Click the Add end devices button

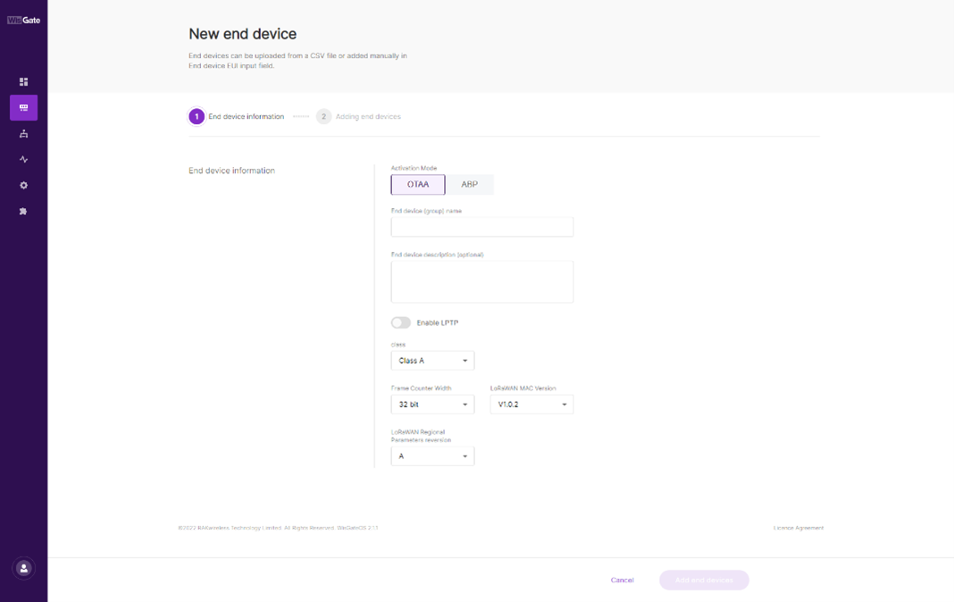[704, 580]
